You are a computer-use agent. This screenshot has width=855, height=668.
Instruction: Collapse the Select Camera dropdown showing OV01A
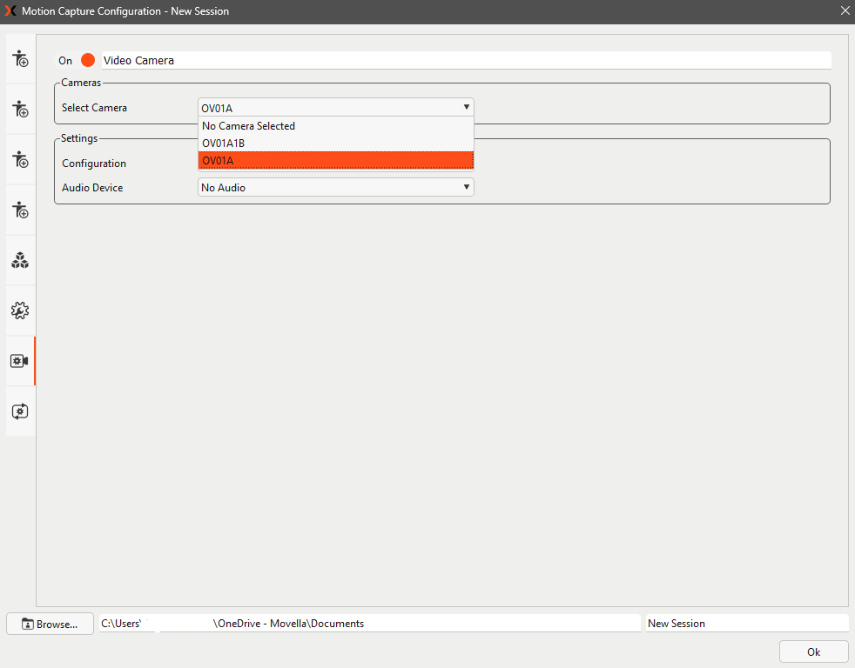(x=336, y=108)
